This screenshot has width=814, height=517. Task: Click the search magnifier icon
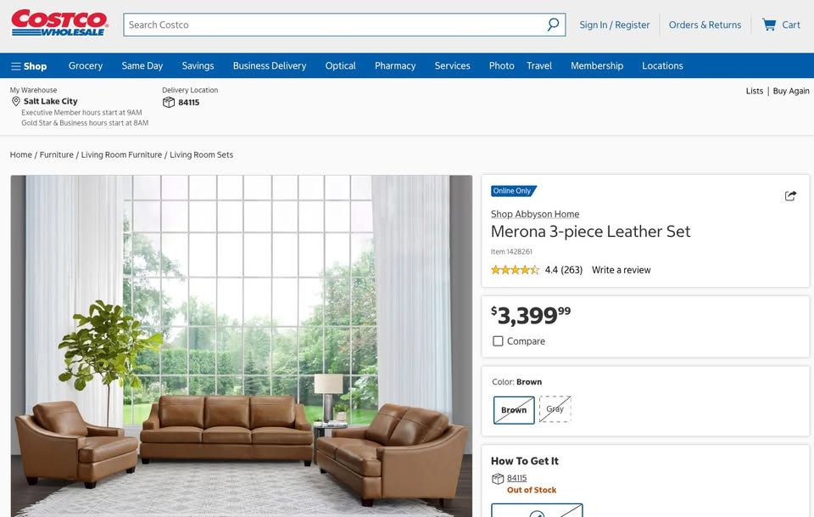click(x=553, y=25)
